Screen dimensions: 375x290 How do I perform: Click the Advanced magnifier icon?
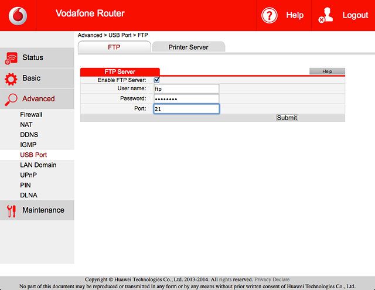[x=11, y=100]
